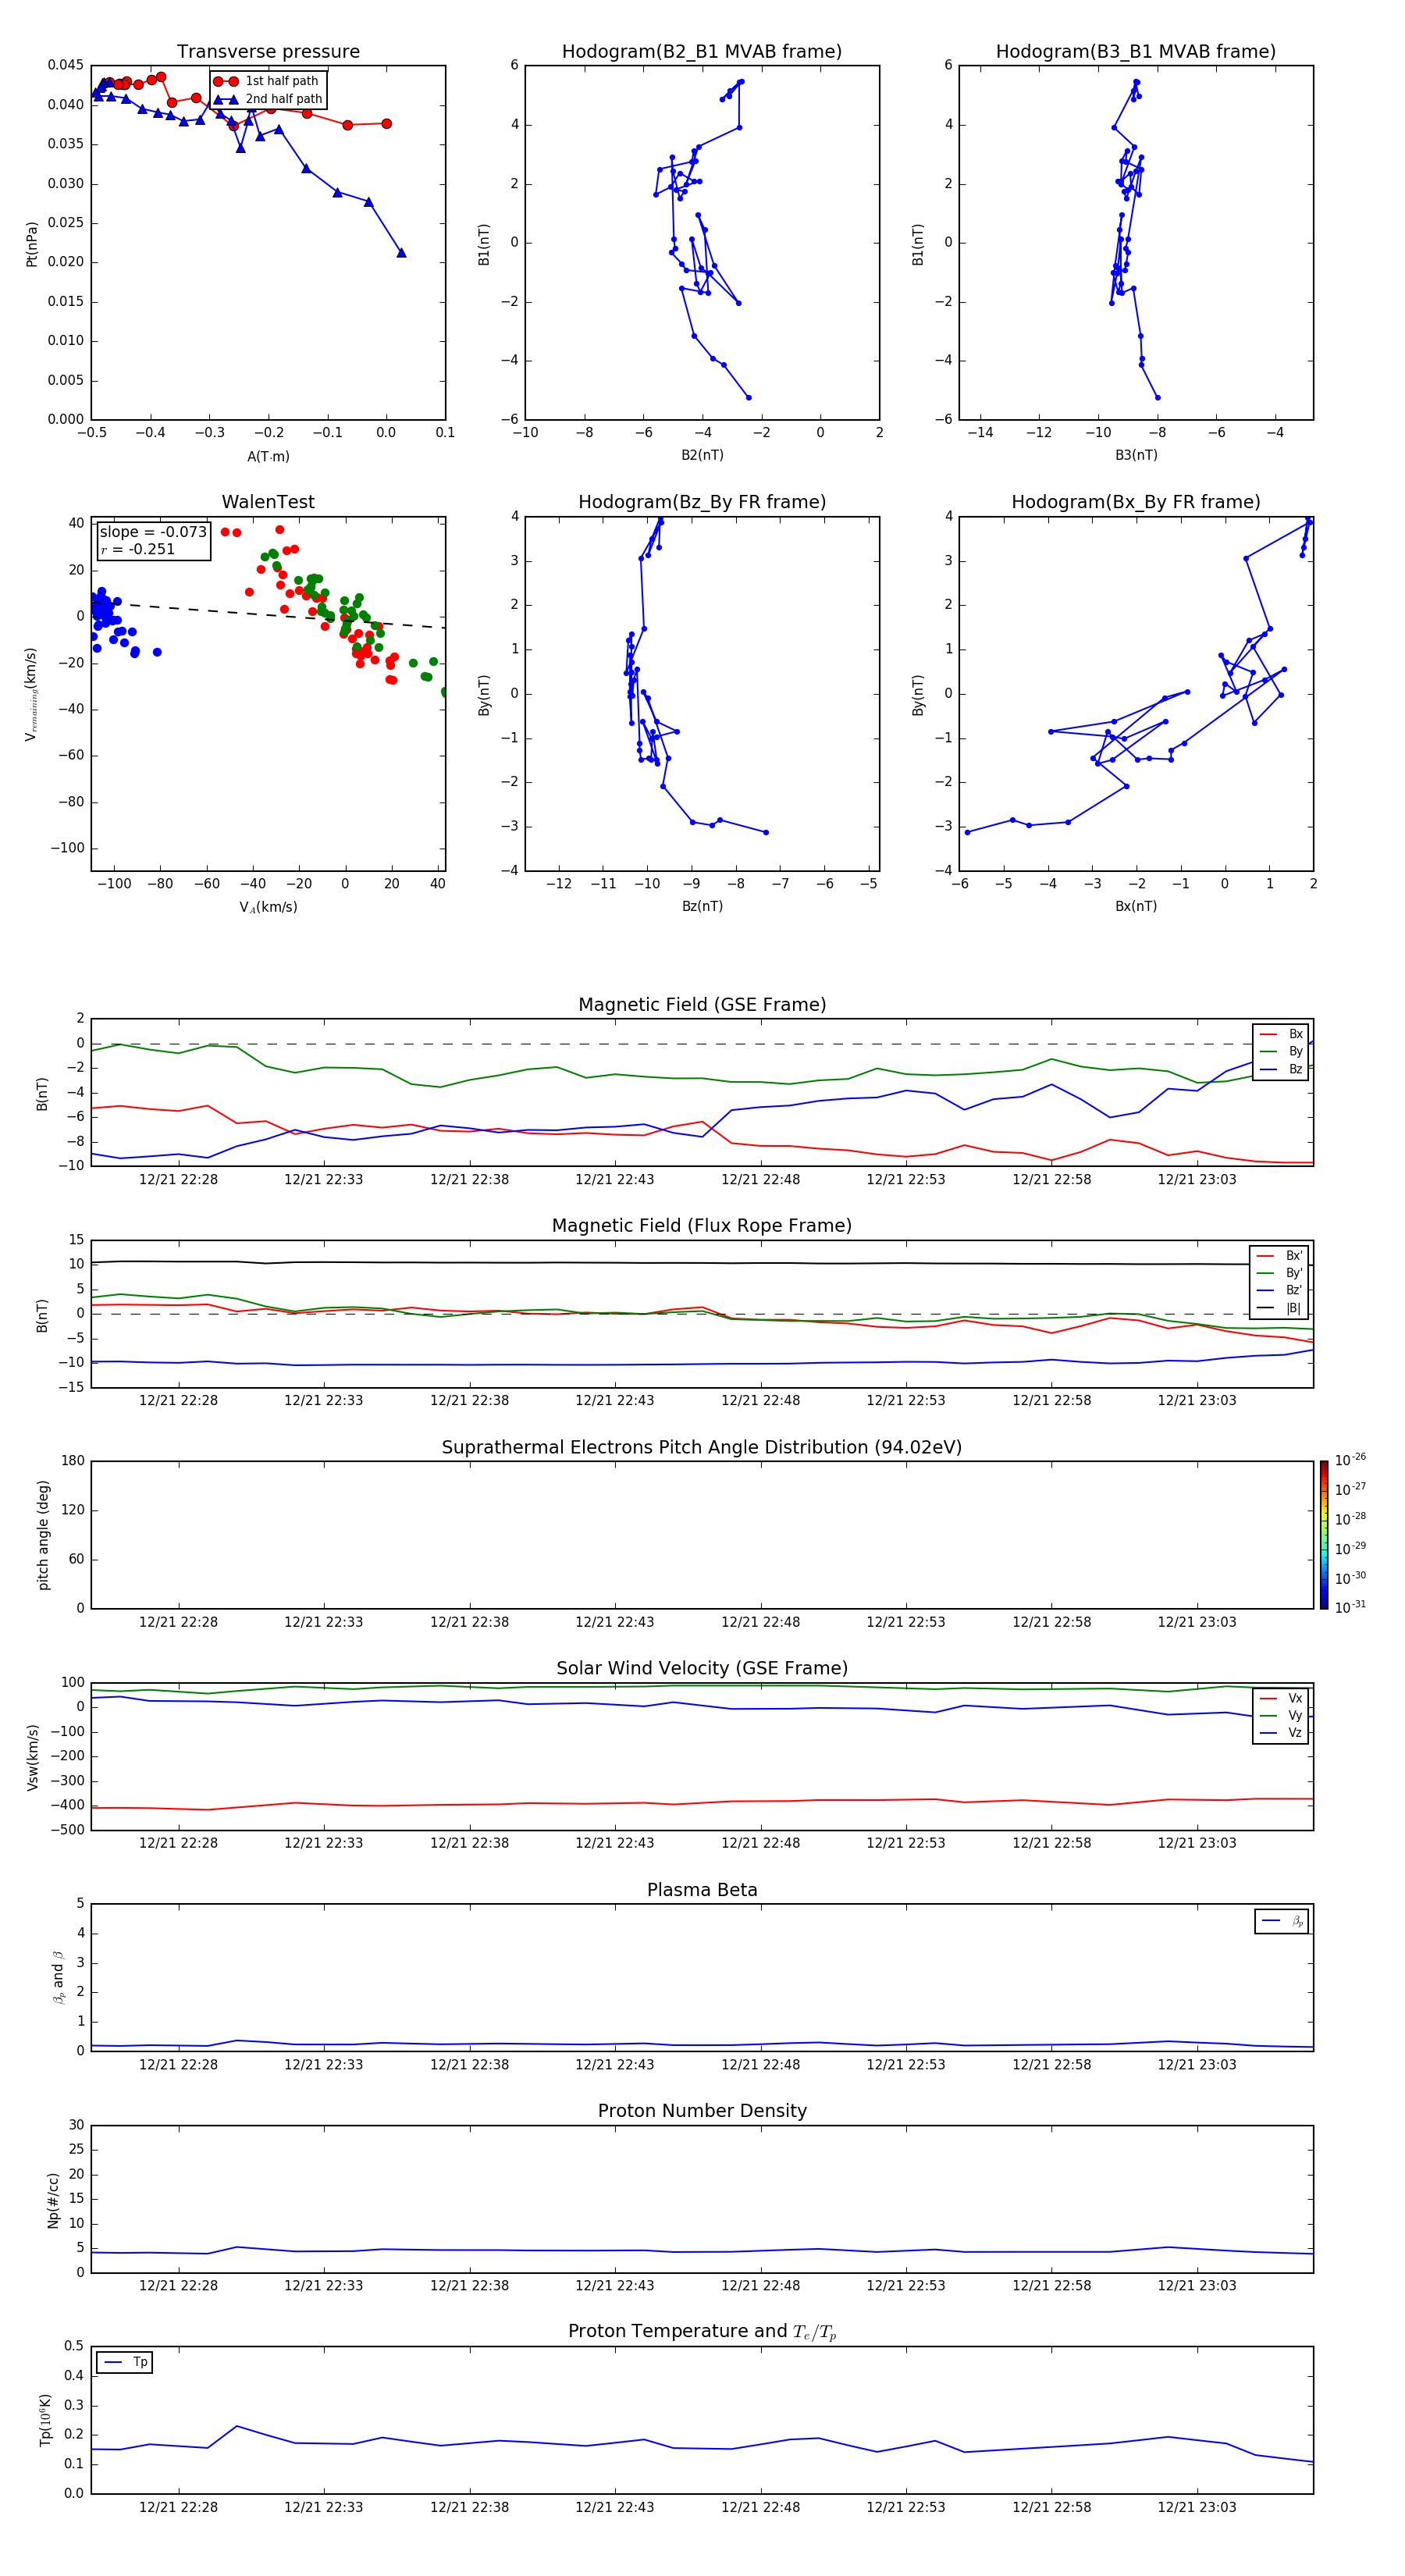1405x2576 pixels.
Task: Click the 'Bx(nT)' x-axis label
Action: (1136, 906)
